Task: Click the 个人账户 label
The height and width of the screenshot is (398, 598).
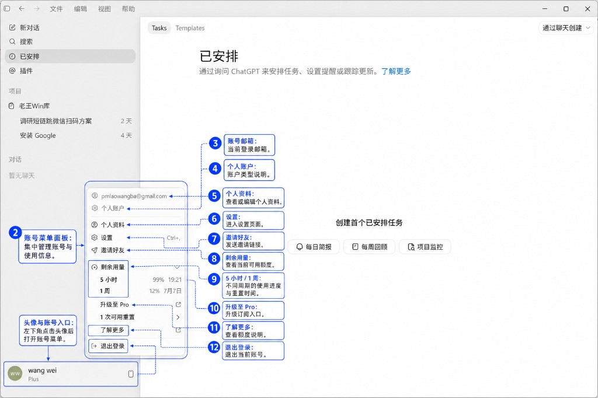Action: [113, 208]
